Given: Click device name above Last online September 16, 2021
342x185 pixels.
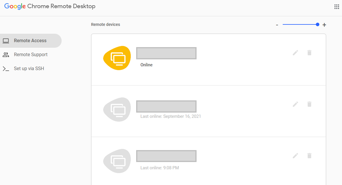Looking at the screenshot, I should [x=166, y=106].
